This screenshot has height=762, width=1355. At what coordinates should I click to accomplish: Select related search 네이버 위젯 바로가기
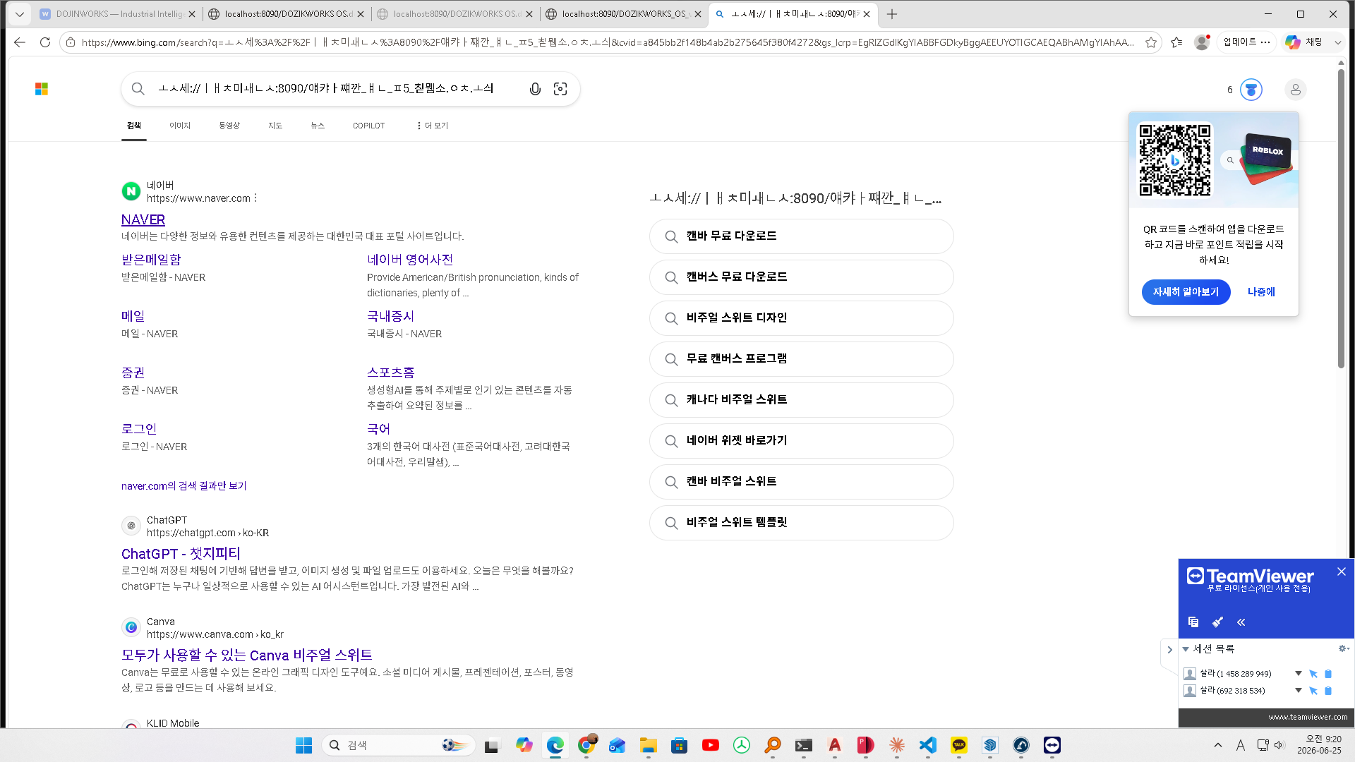(x=802, y=441)
